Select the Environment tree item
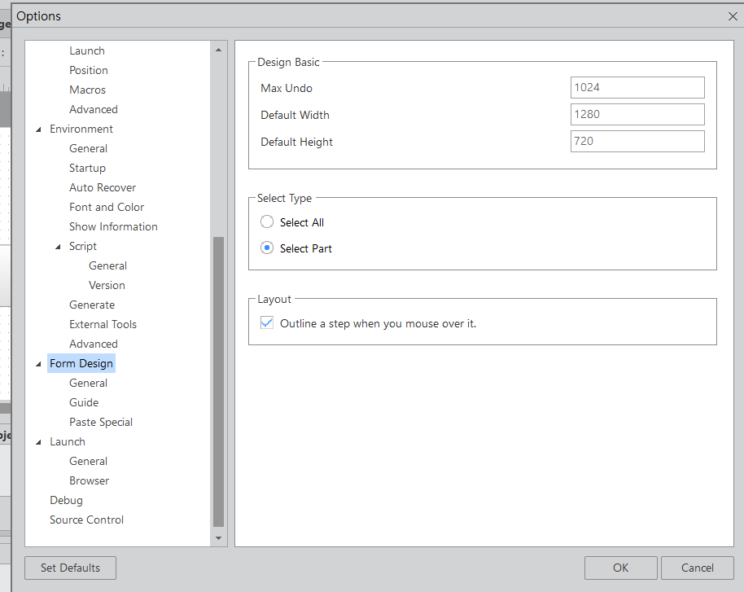Viewport: 744px width, 592px height. (x=81, y=129)
